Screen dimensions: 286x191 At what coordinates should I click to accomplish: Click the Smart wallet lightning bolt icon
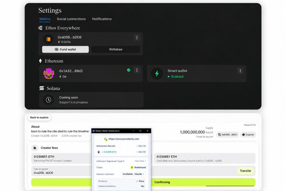pos(157,73)
